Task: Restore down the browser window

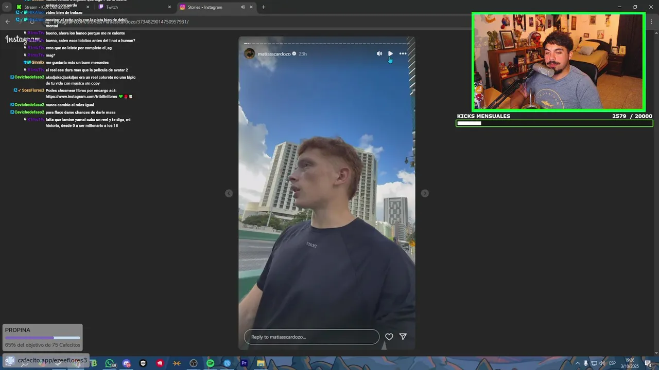Action: (x=635, y=7)
